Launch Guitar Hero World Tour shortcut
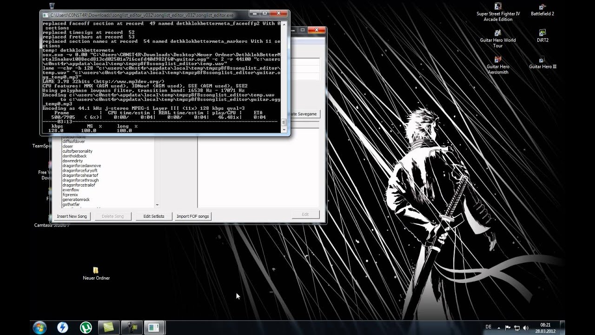The image size is (595, 335). point(498,39)
